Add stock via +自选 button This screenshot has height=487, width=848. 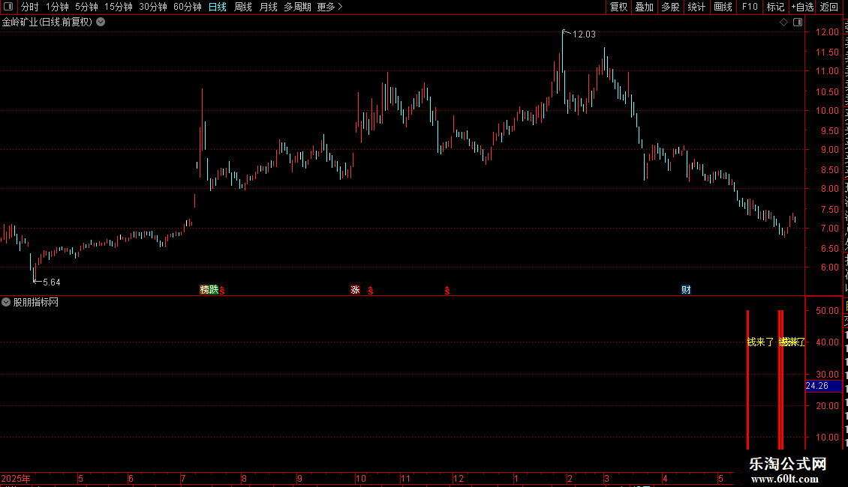802,7
